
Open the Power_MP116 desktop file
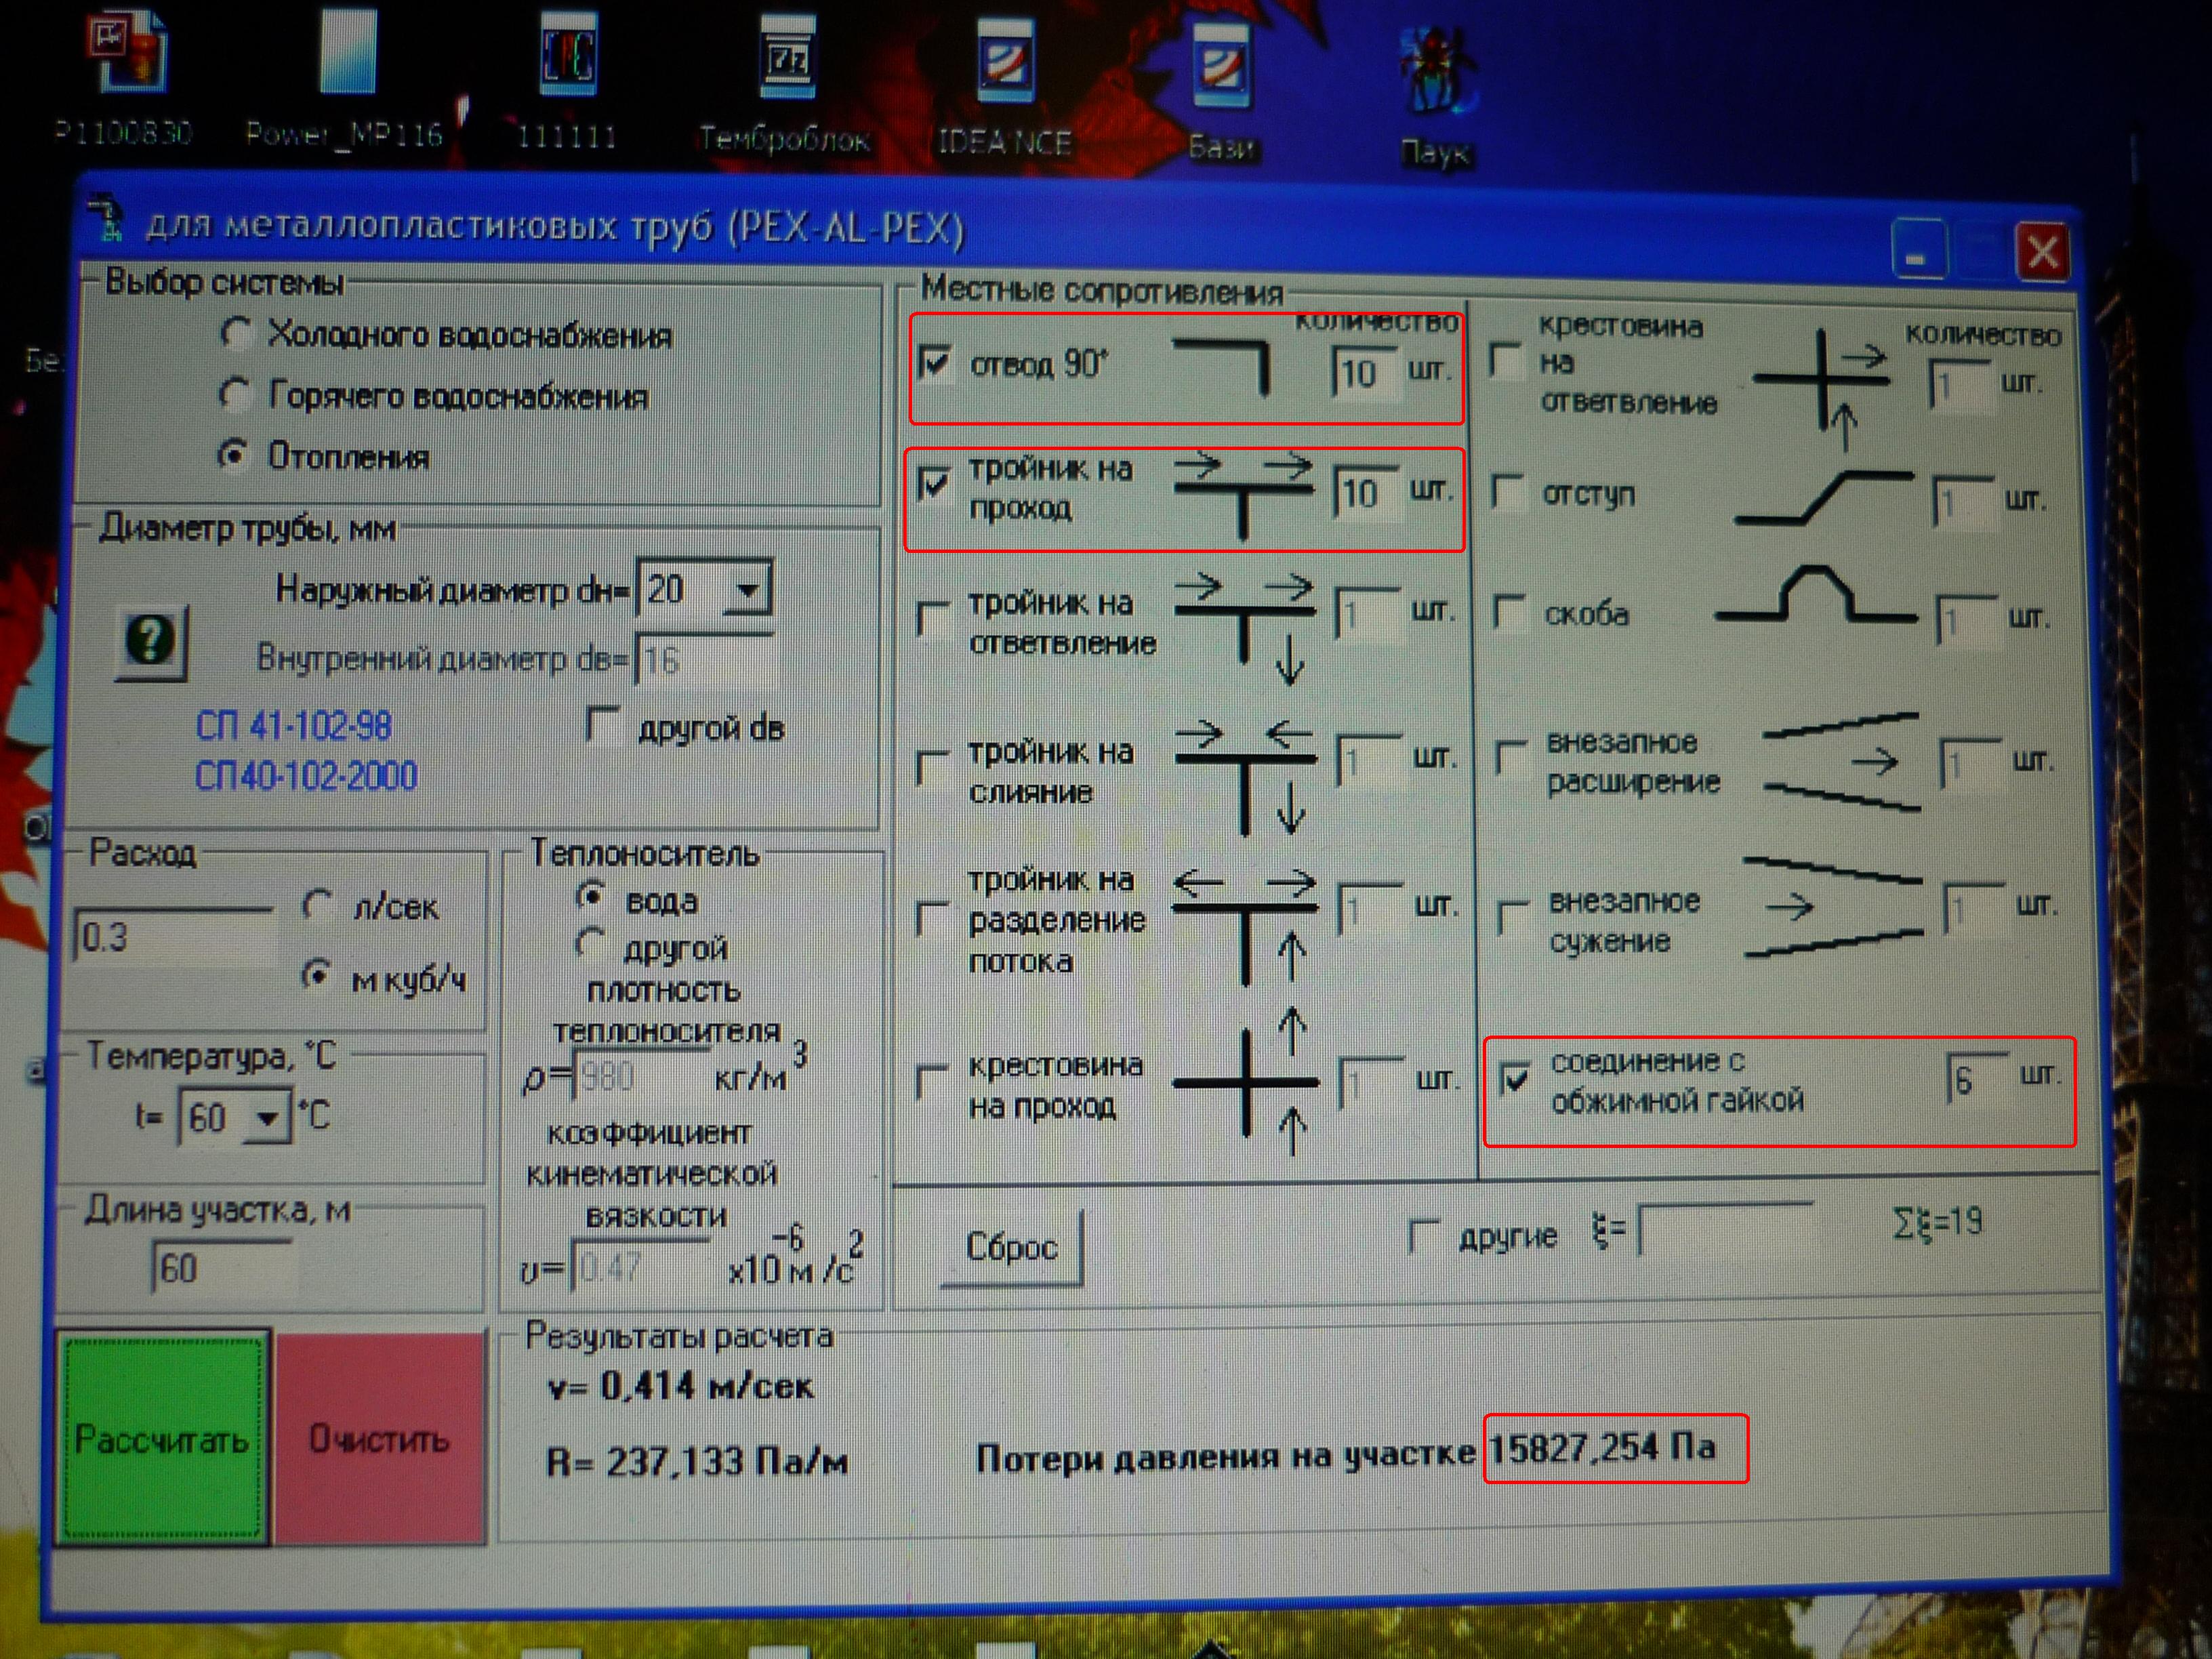point(348,50)
